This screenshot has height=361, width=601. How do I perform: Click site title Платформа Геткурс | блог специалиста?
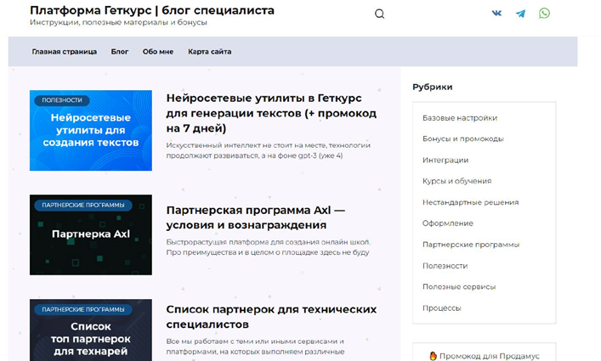152,10
